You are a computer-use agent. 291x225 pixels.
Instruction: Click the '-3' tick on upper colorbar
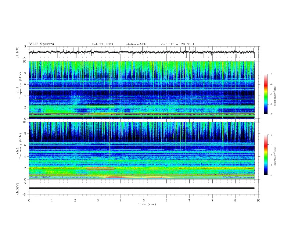click(271, 74)
